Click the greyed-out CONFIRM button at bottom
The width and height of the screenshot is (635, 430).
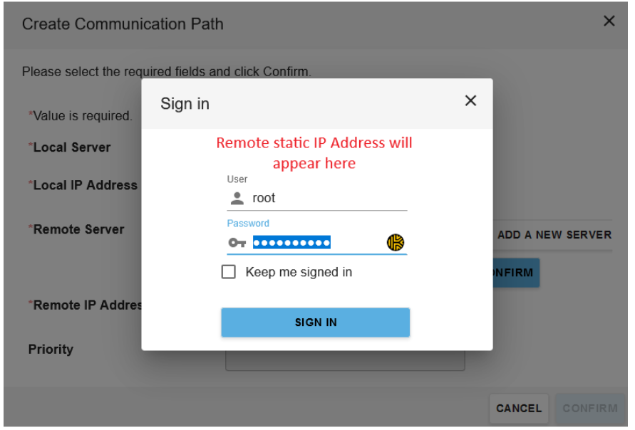589,409
